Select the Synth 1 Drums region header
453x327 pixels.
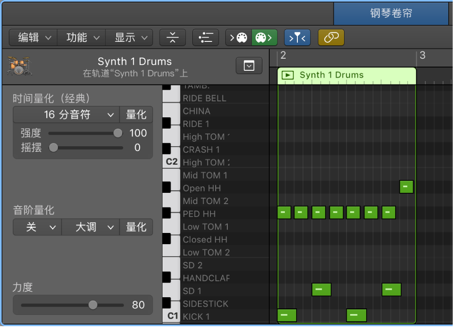(x=347, y=75)
